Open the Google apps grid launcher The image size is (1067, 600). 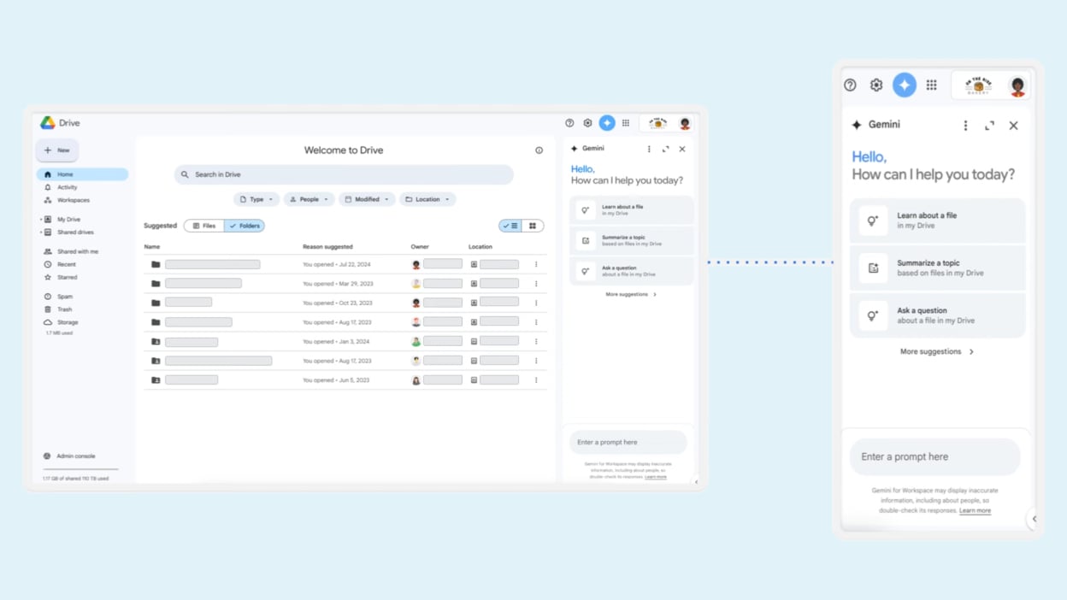[626, 123]
